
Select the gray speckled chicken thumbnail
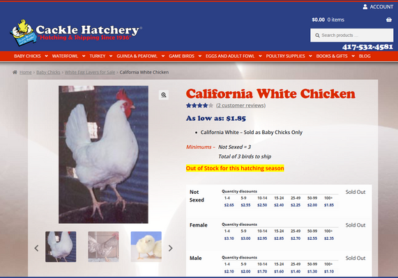coord(103,247)
